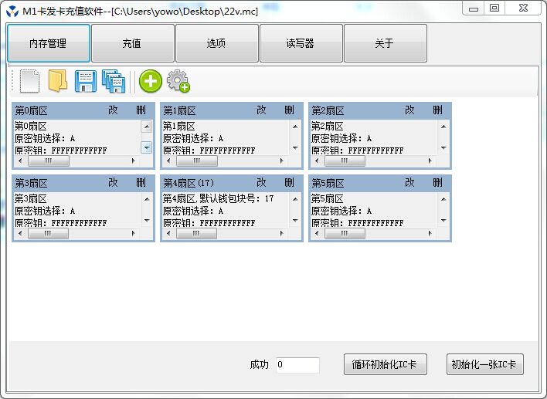Click the 成功 count input field
The width and height of the screenshot is (547, 399).
click(x=297, y=365)
